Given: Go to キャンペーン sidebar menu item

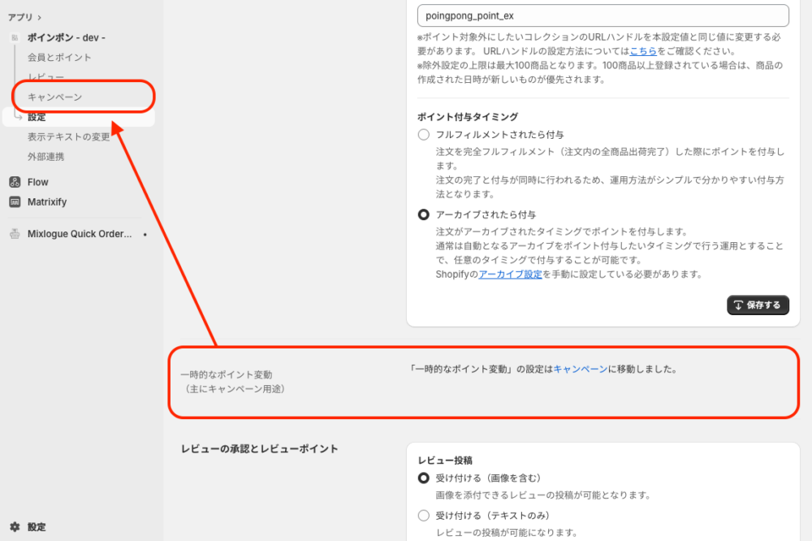Looking at the screenshot, I should (x=54, y=97).
